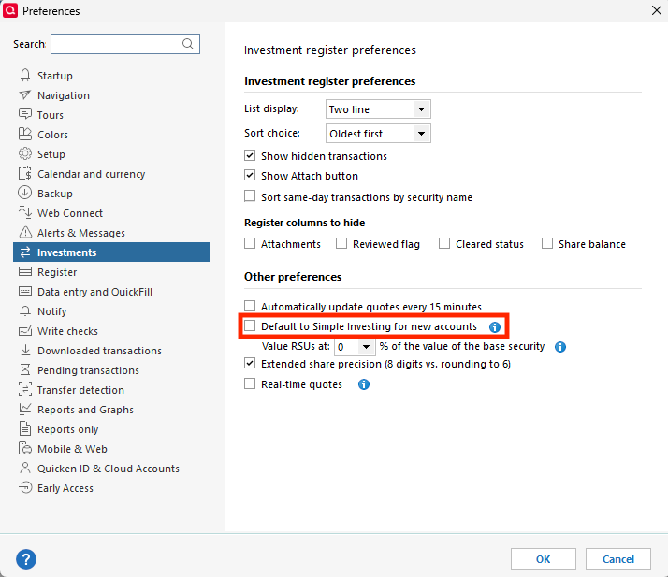The image size is (668, 577).
Task: Click the Startup bell icon in sidebar
Action: [x=25, y=75]
